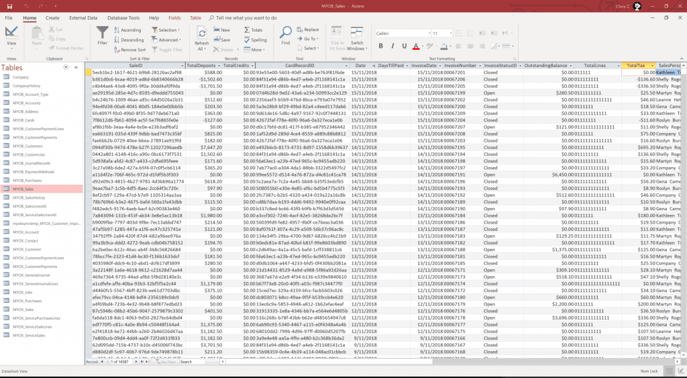
Task: Open Selection filter dropdown
Action: click(166, 30)
